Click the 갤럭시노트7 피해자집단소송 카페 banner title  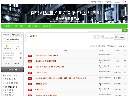pyautogui.click(x=66, y=13)
